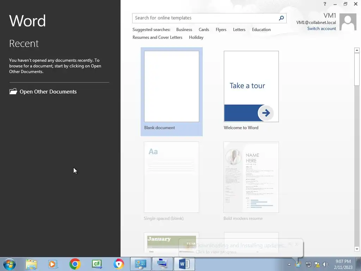Image resolution: width=361 pixels, height=271 pixels.
Task: Click the taskbar clock showing 9:07 PM
Action: click(x=343, y=264)
